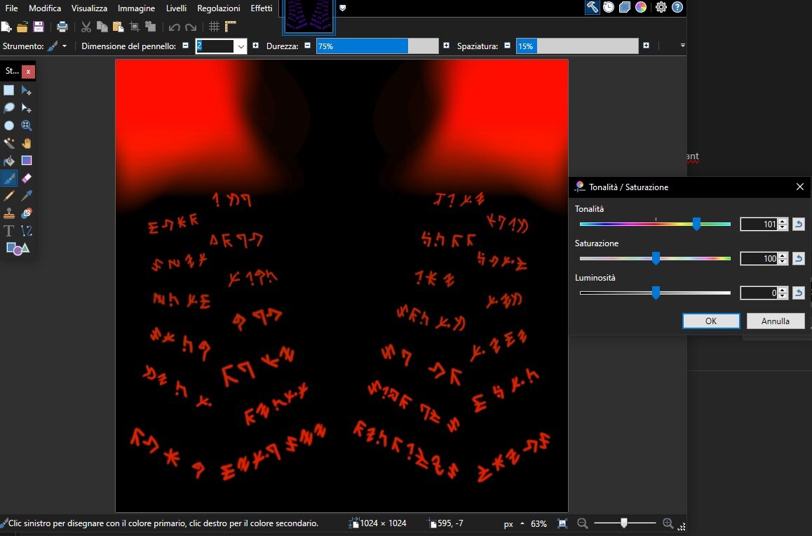The image size is (812, 536).
Task: Pick the Color Picker eyedropper tool
Action: click(x=27, y=196)
